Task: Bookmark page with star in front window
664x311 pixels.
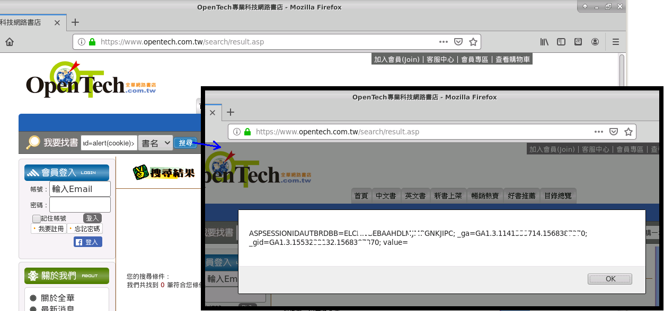Action: coord(628,132)
